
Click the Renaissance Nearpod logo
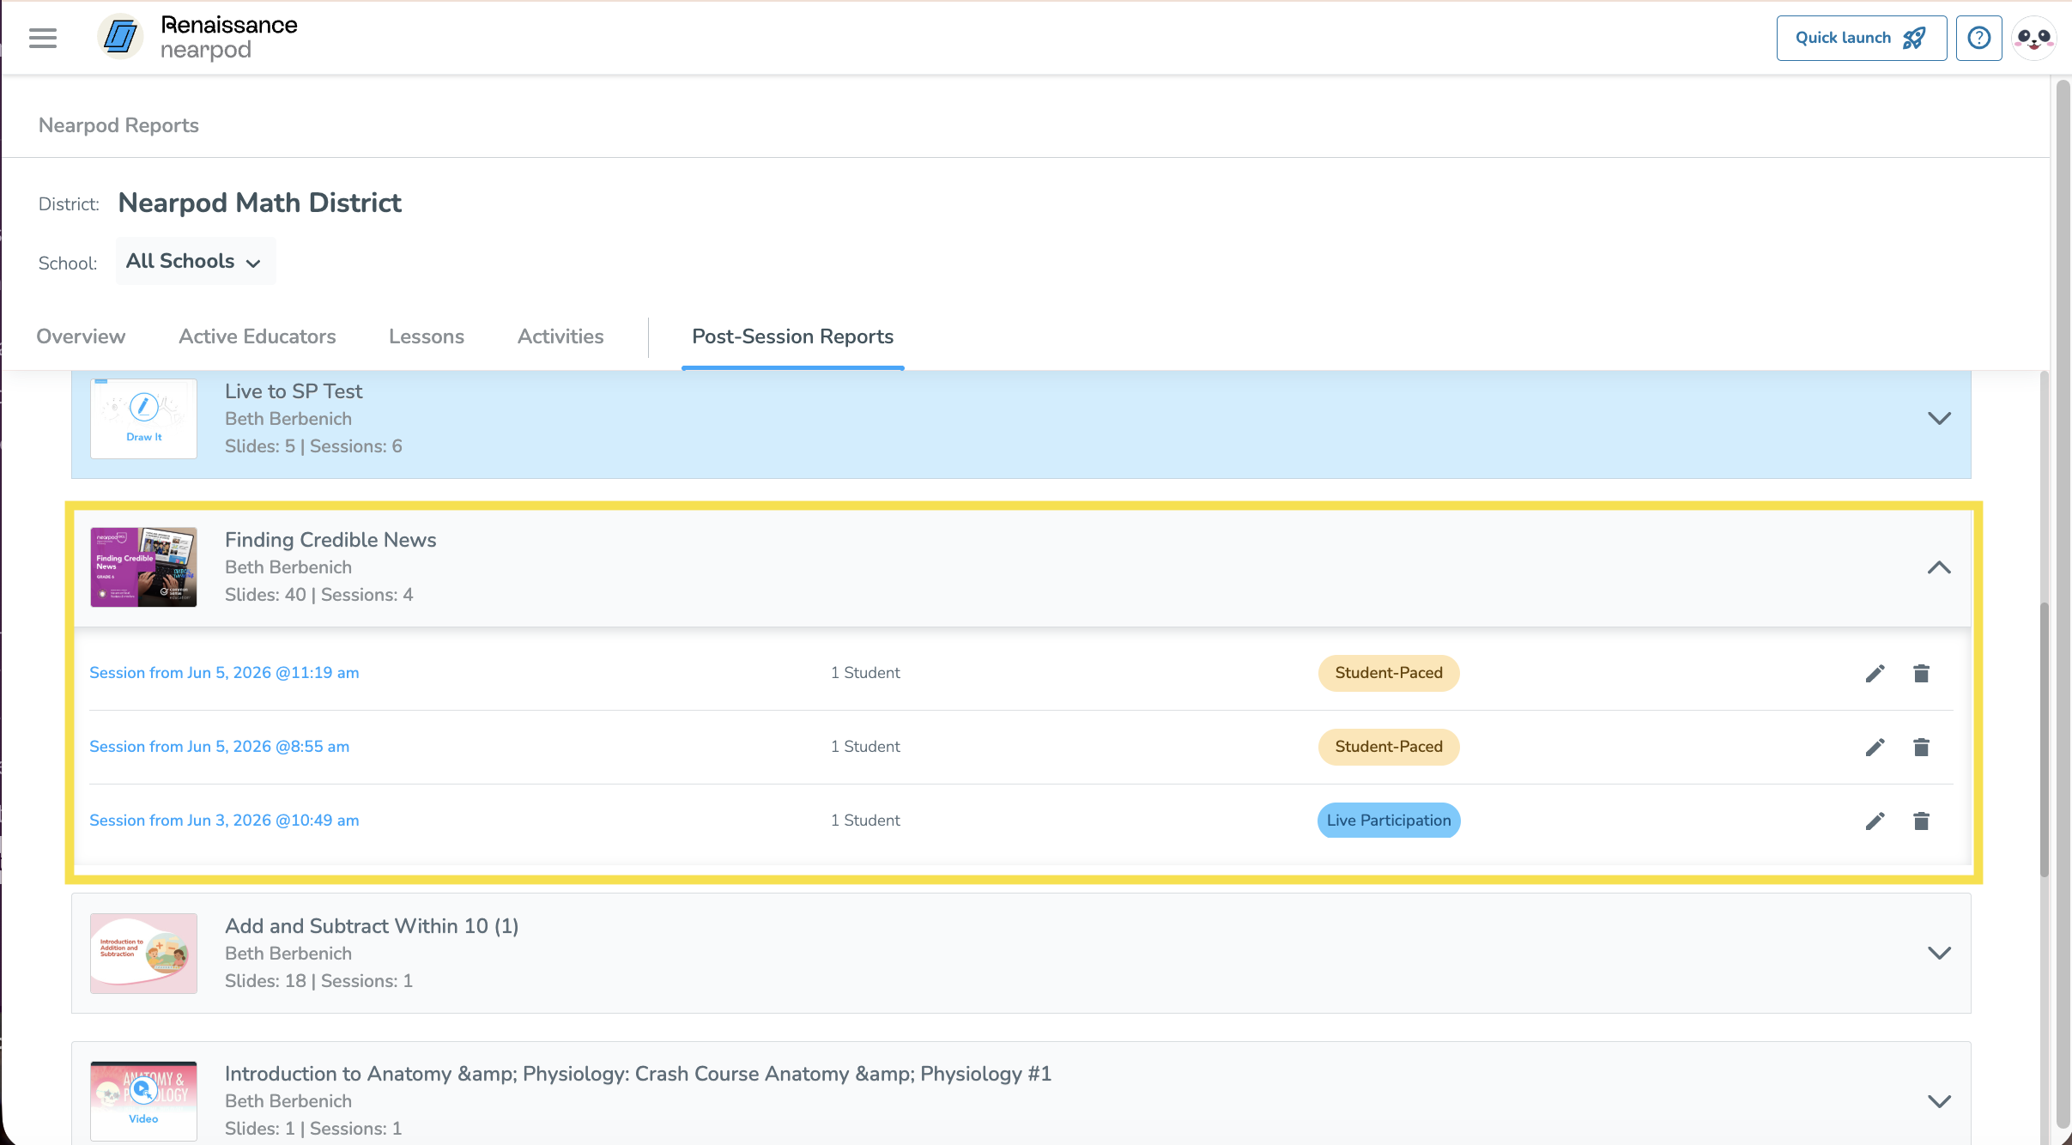(x=197, y=37)
